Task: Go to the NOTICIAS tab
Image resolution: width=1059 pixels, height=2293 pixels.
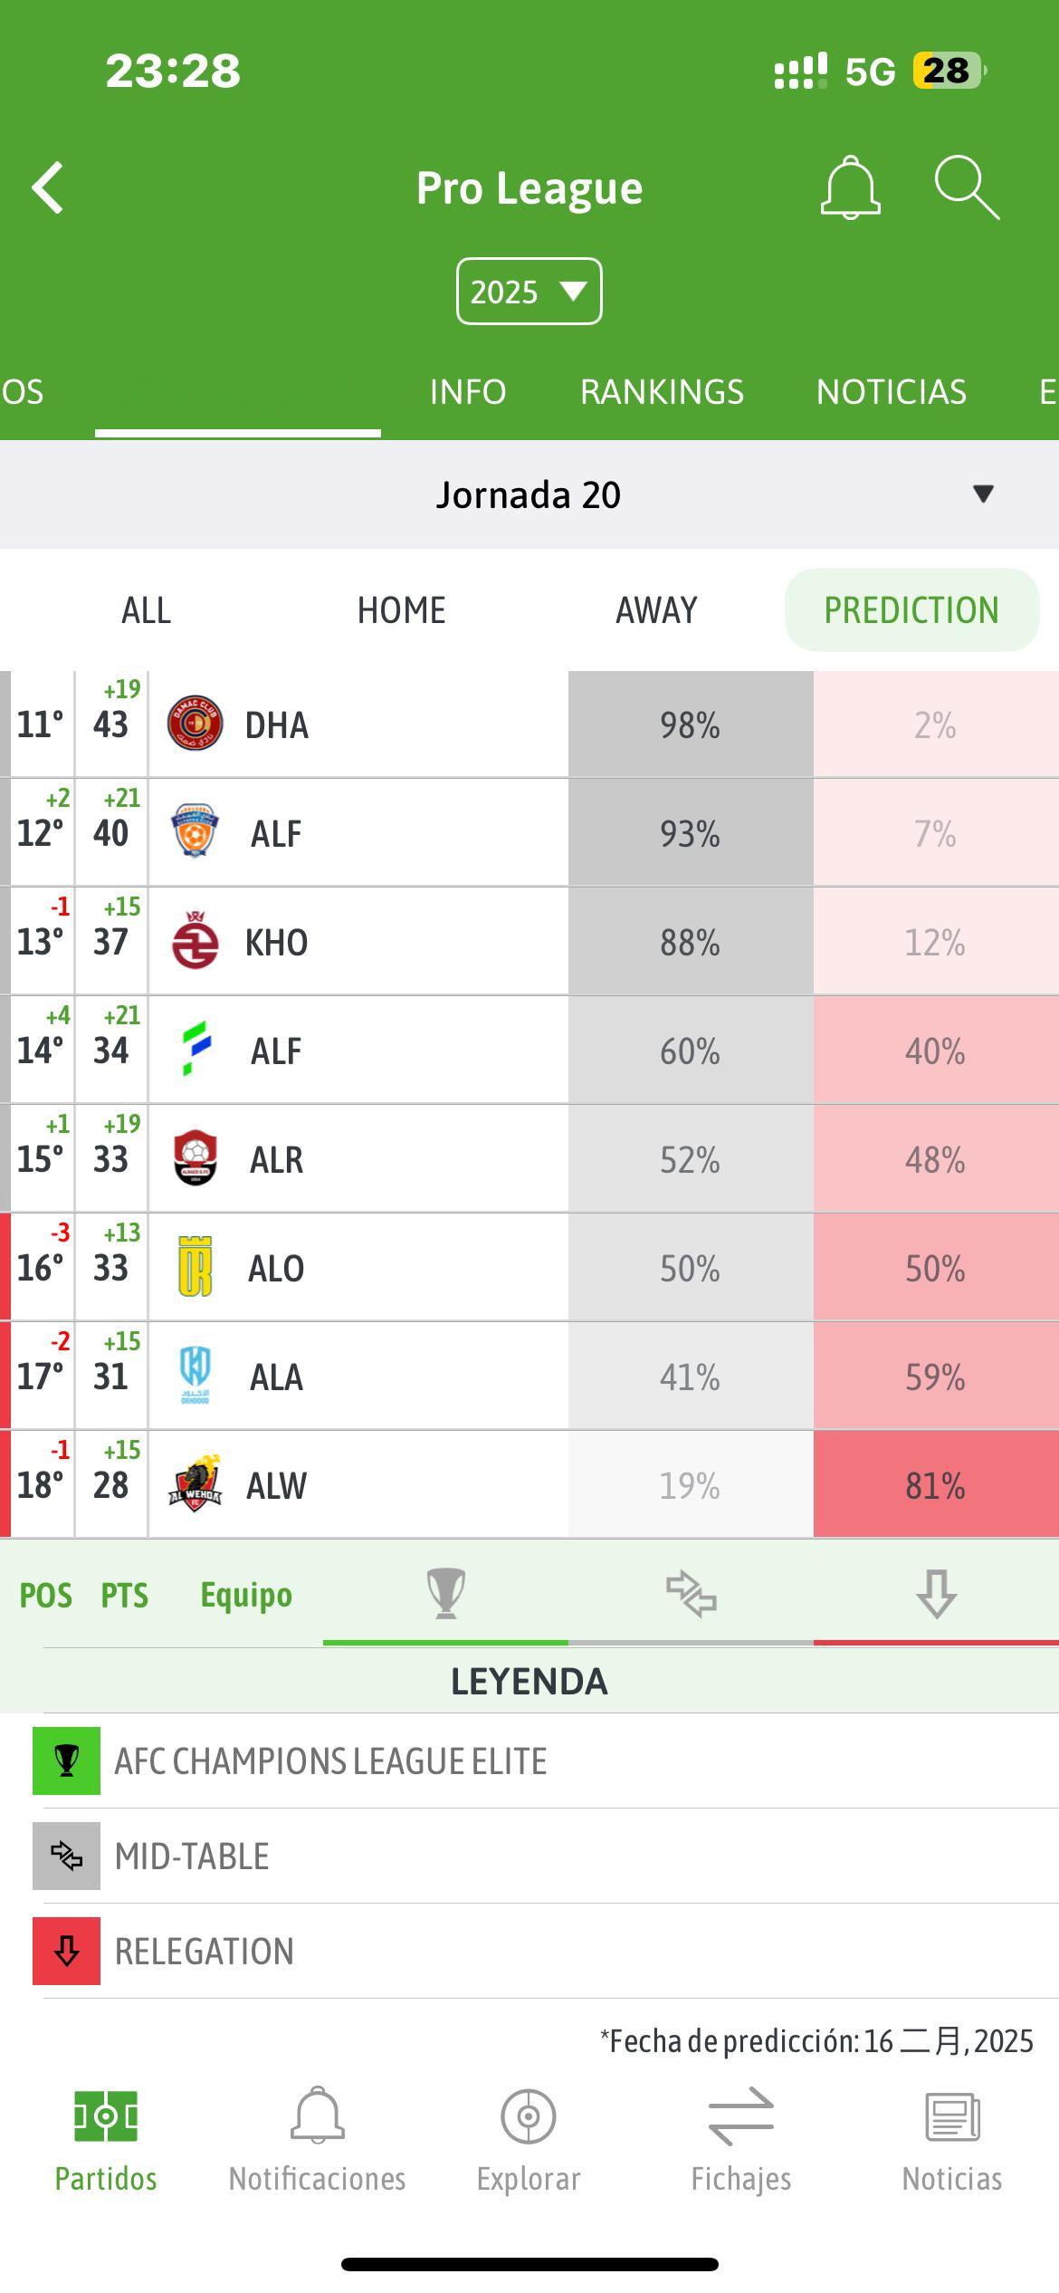Action: 892,391
